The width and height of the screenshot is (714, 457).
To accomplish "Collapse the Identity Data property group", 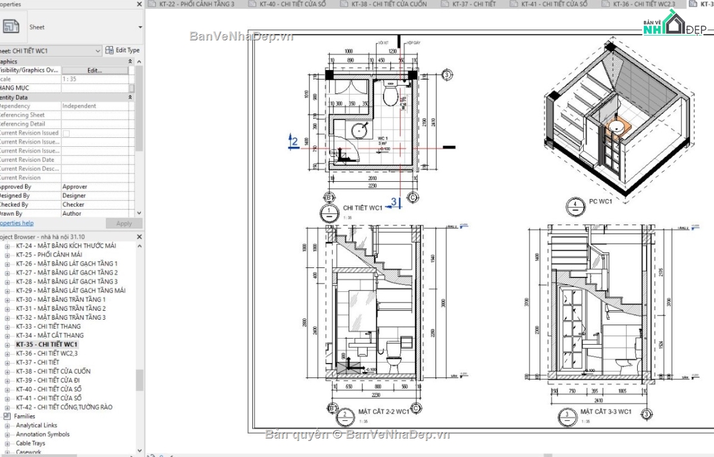I will tap(130, 97).
